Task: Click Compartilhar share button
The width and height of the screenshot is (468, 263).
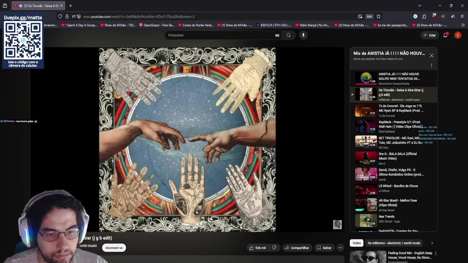Action: click(297, 248)
